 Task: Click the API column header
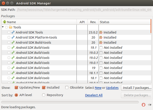[x=82, y=22]
